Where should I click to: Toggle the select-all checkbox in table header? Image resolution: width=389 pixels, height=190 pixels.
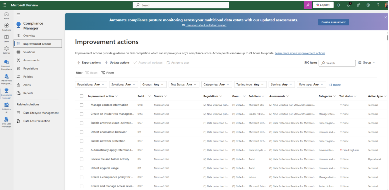pyautogui.click(x=82, y=96)
